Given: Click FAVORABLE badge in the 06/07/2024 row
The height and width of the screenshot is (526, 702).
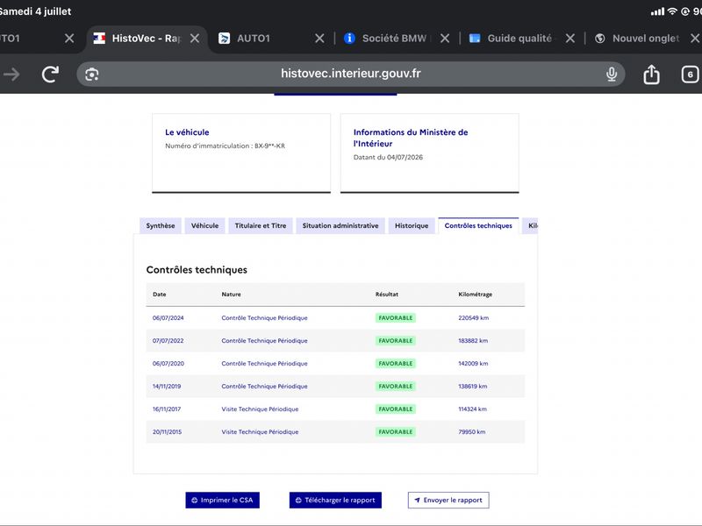Looking at the screenshot, I should [x=396, y=318].
